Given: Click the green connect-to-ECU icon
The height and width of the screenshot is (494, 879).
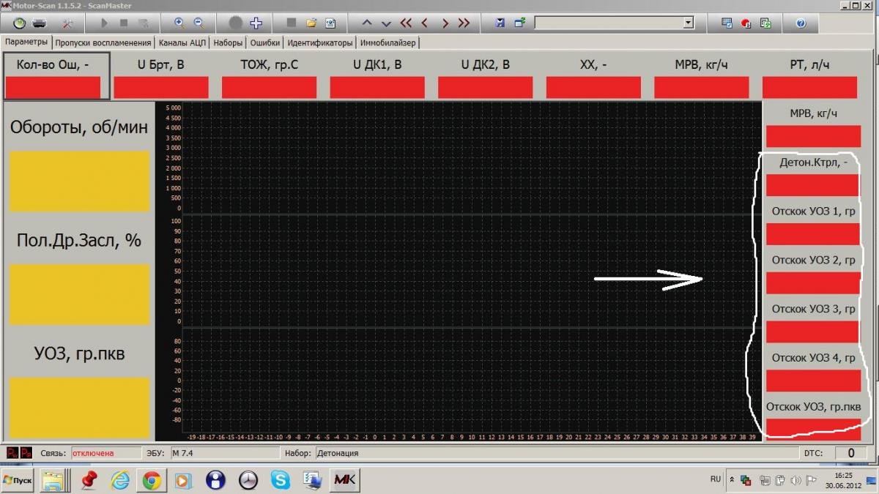Looking at the screenshot, I should pyautogui.click(x=19, y=23).
